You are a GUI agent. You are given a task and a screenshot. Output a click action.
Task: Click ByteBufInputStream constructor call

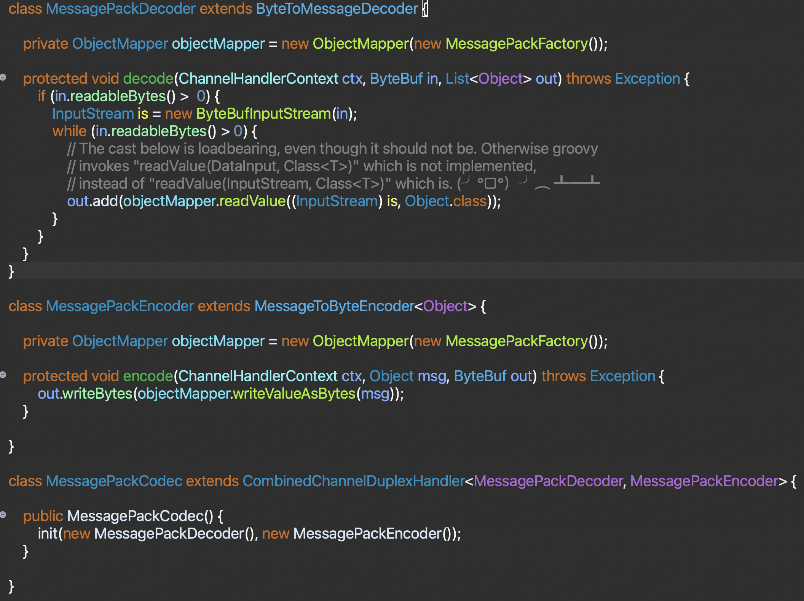(263, 114)
